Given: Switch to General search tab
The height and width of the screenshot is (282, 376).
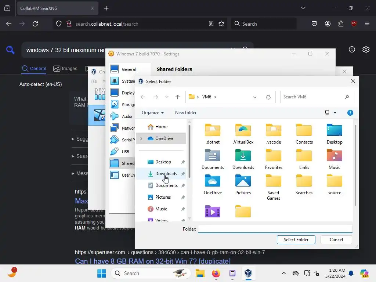Looking at the screenshot, I should [34, 69].
